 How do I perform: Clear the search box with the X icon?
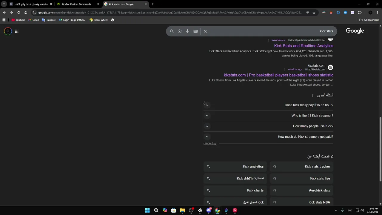coord(205,31)
